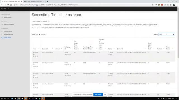Sort table by Category ID column
This screenshot has height=100, width=179.
(x=68, y=48)
